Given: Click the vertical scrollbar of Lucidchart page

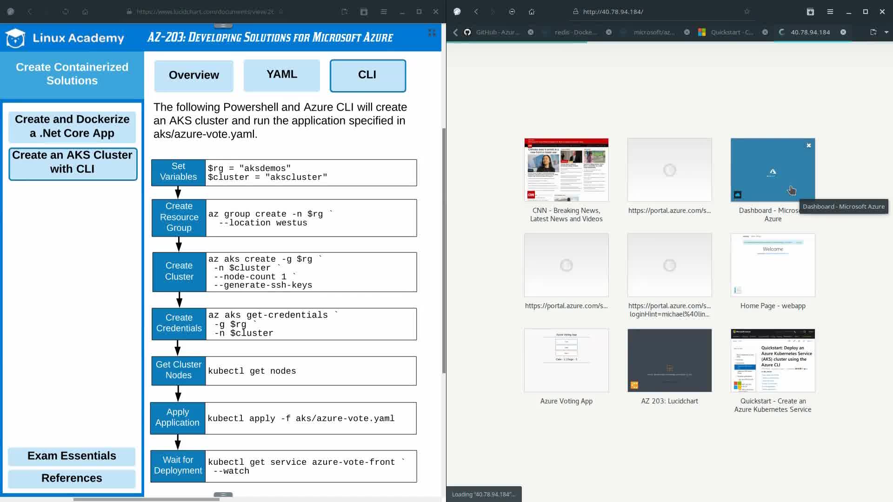Looking at the screenshot, I should click(443, 251).
